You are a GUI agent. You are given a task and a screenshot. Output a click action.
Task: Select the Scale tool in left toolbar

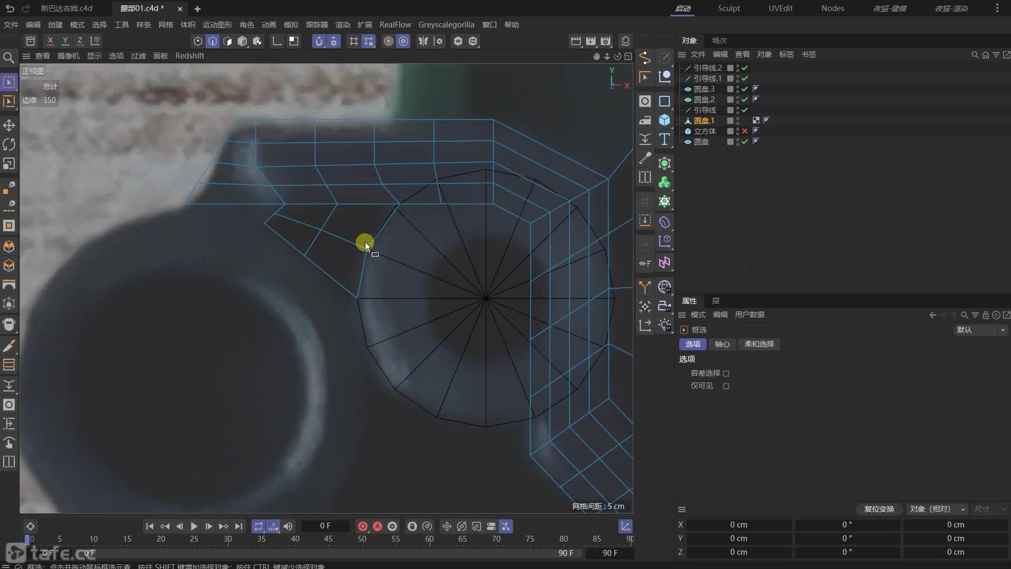[x=9, y=164]
